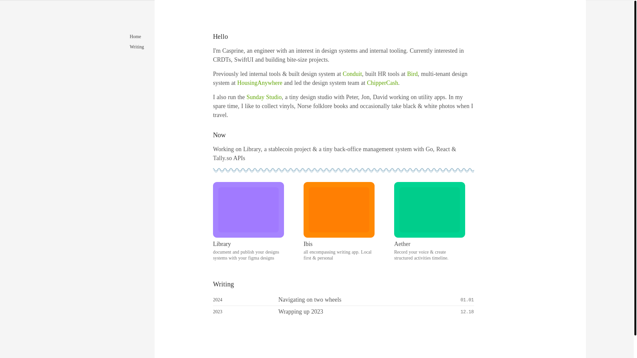Click the Hello heading
The width and height of the screenshot is (637, 358).
tap(220, 36)
